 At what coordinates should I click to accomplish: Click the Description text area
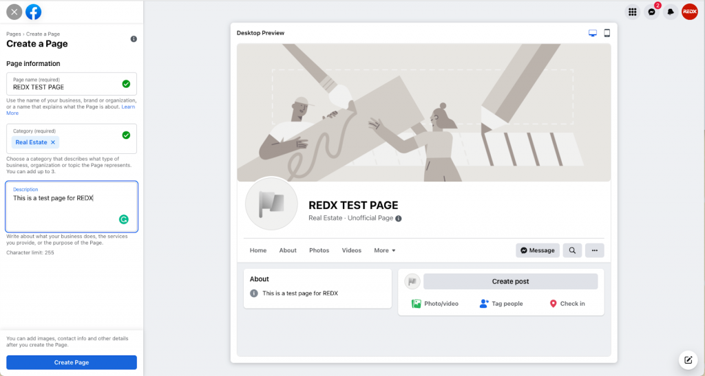point(72,206)
